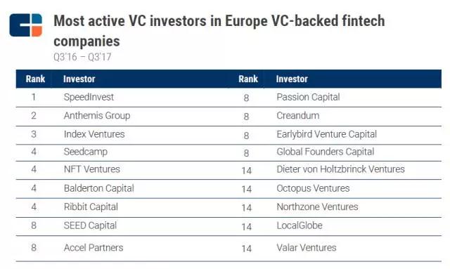The height and width of the screenshot is (269, 450).
Task: Select Valar Ventures in last row
Action: pyautogui.click(x=307, y=247)
